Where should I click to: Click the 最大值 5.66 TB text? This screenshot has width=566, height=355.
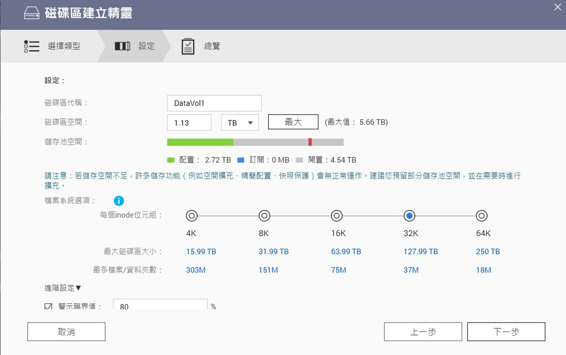tap(356, 122)
